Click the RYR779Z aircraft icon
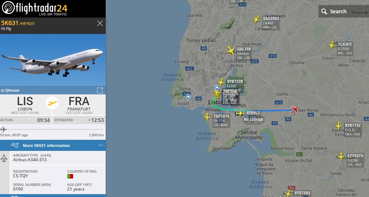The height and width of the screenshot is (197, 369). tap(339, 125)
